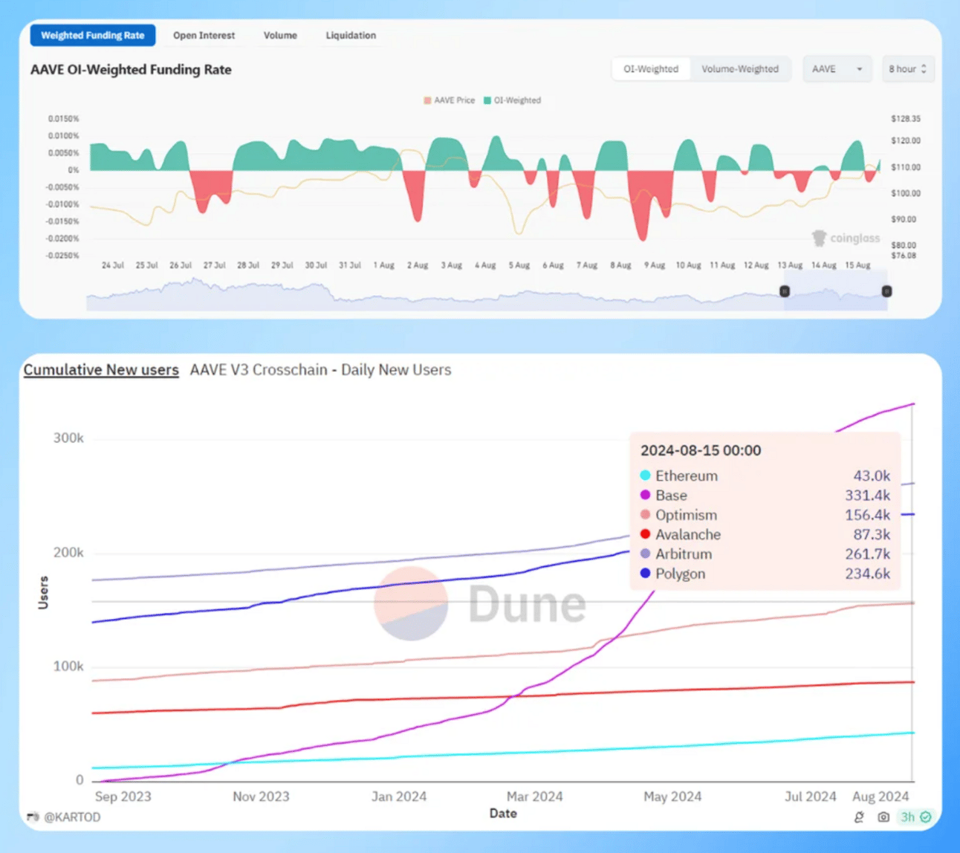Click the plug API icon beside the camera
Viewport: 960px width, 853px height.
point(859,817)
